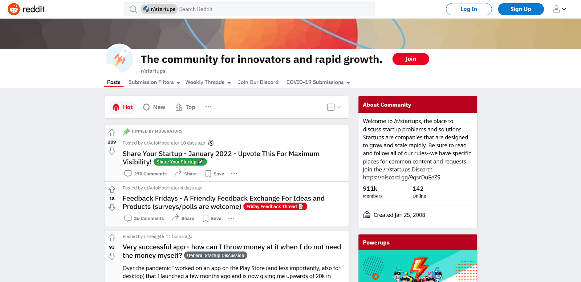Select the Posts tab

click(x=114, y=82)
